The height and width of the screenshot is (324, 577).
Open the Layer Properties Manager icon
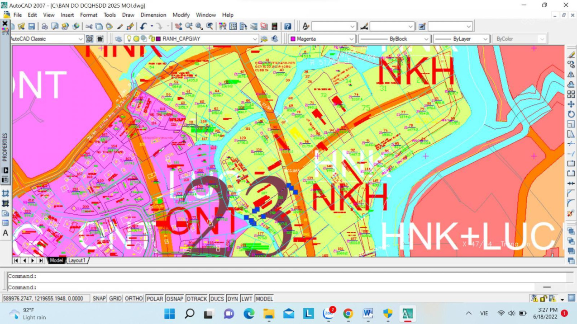click(x=119, y=39)
